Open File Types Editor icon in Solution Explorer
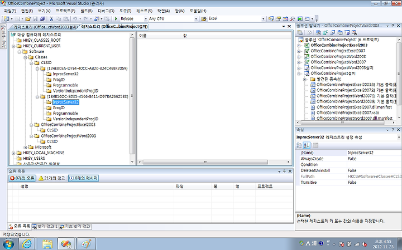This screenshot has height=250, width=402. tap(333, 32)
